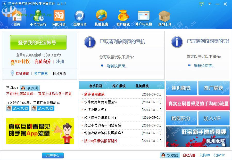
Task: Click the QQ penguin on 加入QQ群 button
Action: [x=9, y=108]
